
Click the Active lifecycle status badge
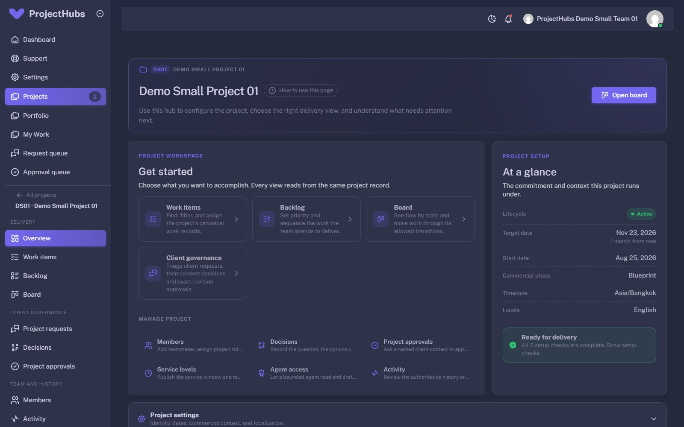pyautogui.click(x=641, y=214)
